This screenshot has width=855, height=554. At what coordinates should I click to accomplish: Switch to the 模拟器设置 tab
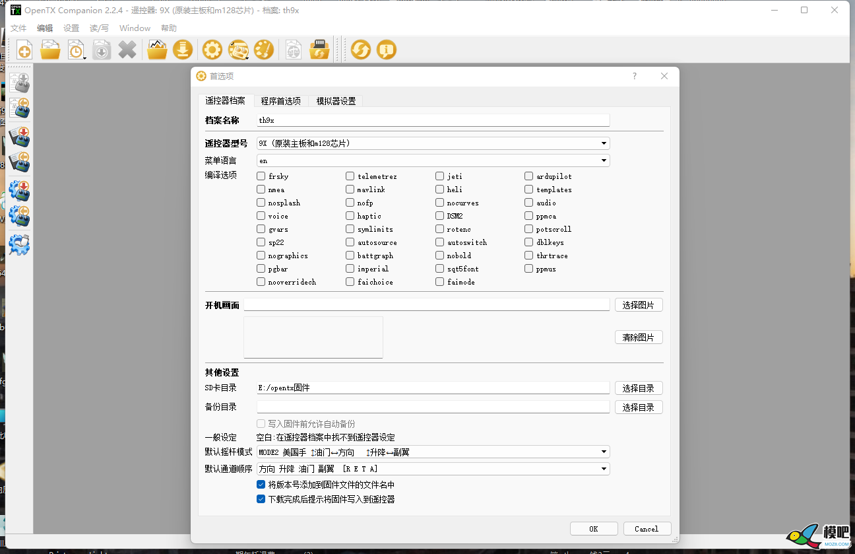pyautogui.click(x=336, y=101)
